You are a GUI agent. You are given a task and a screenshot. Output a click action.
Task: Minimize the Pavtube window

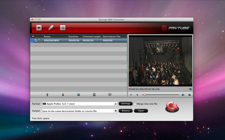[x=36, y=20]
